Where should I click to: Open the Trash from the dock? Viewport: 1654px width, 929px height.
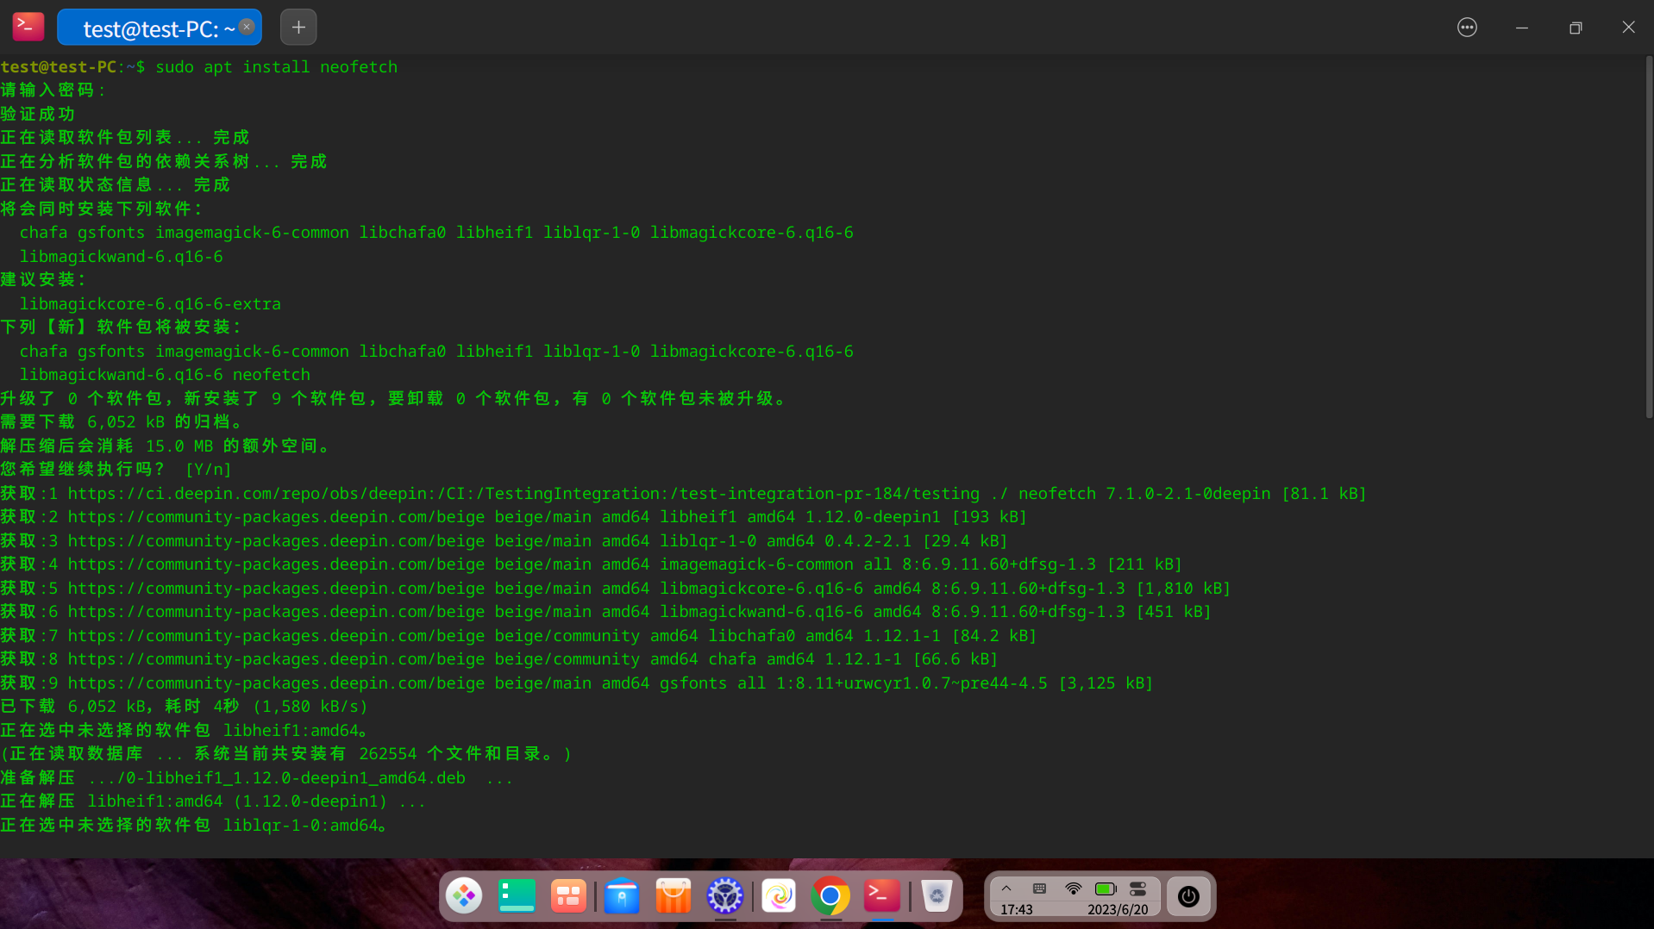tap(937, 896)
